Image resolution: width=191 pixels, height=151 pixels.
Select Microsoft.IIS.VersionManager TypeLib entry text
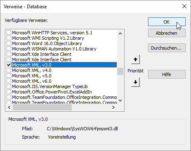[x=50, y=86]
